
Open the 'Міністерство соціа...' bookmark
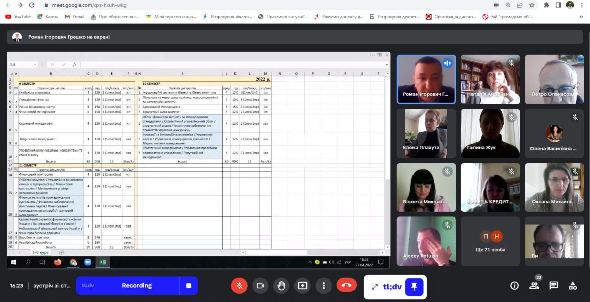point(171,17)
